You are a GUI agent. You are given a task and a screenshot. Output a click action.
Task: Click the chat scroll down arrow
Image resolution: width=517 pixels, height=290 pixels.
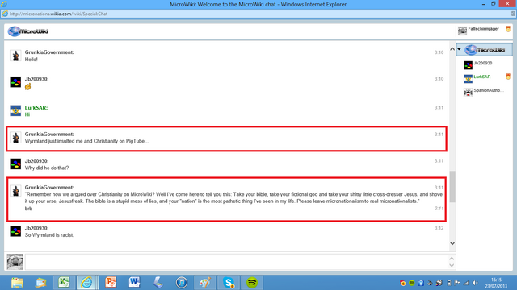[x=452, y=243]
